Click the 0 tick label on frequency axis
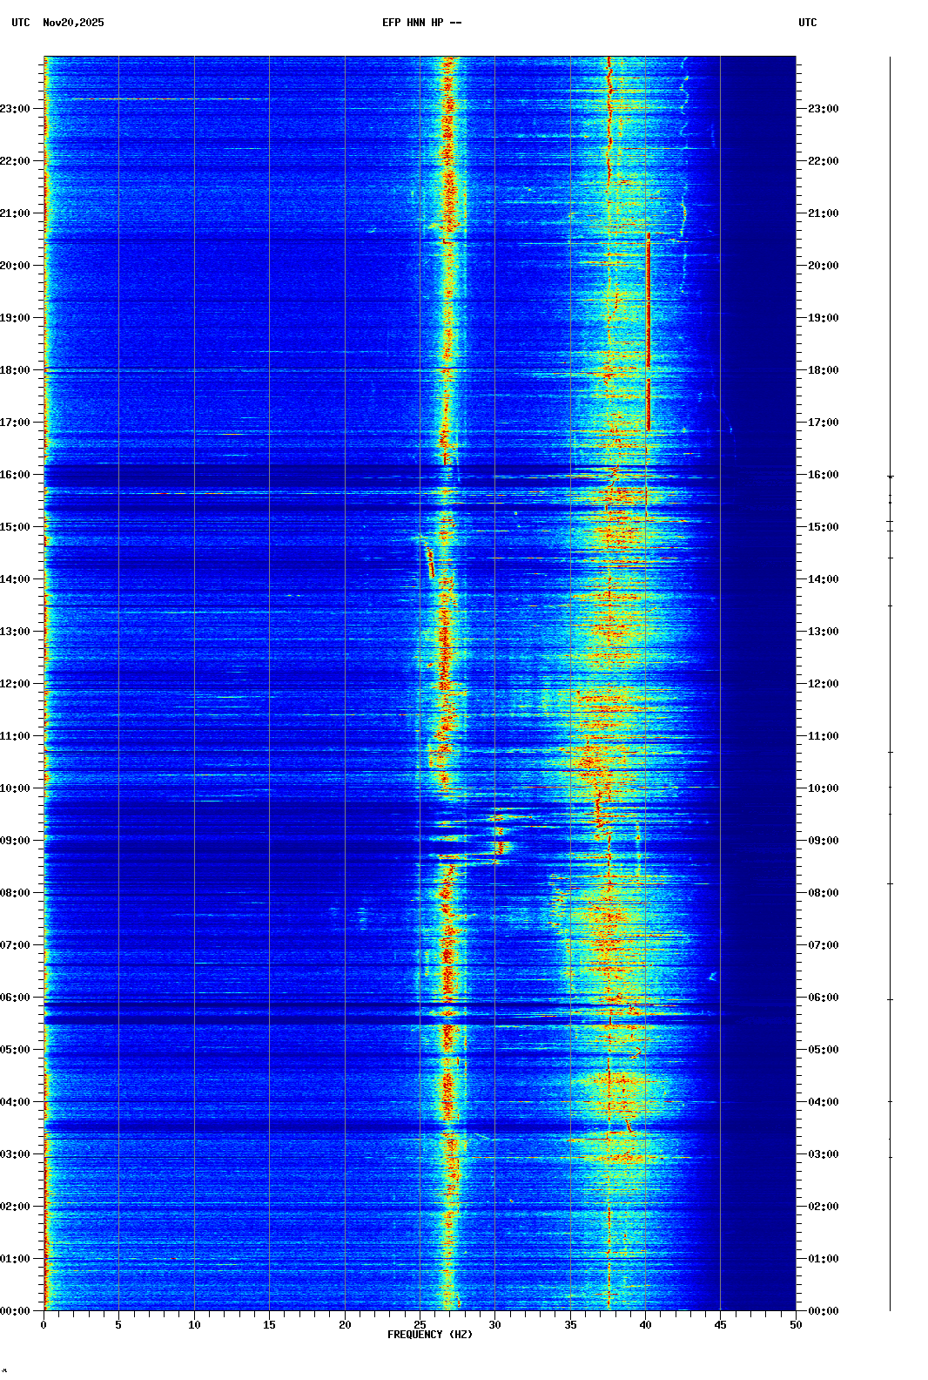Screen dimensions: 928x1380 [x=44, y=1325]
